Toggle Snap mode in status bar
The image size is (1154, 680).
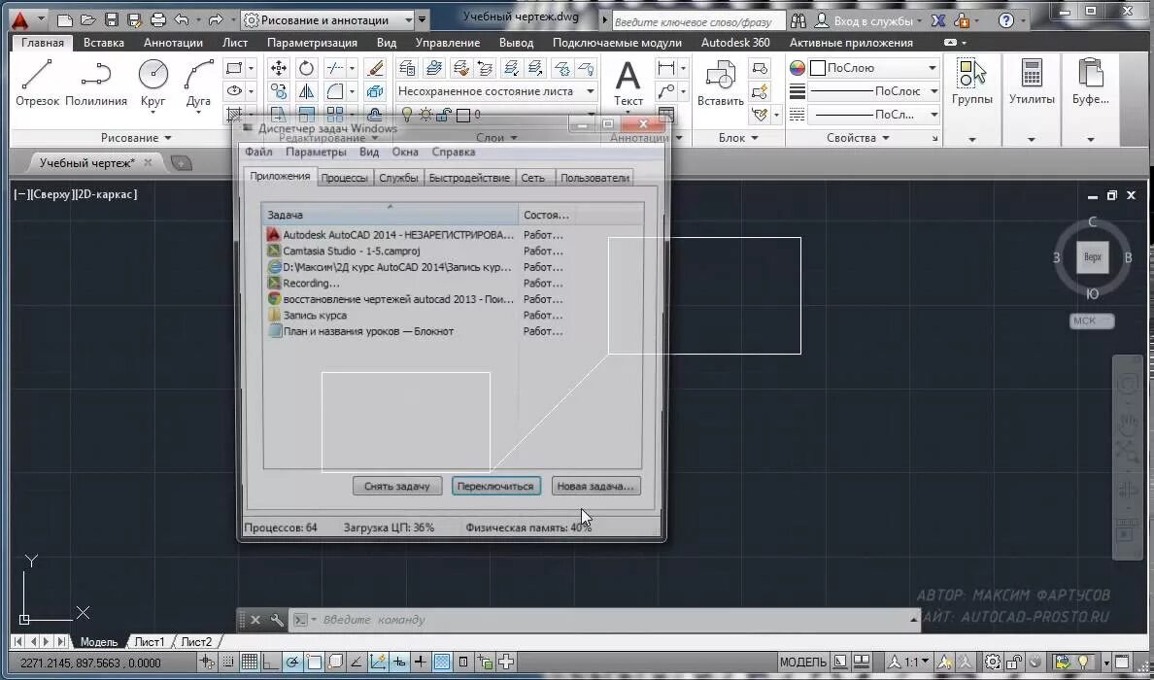[x=229, y=662]
